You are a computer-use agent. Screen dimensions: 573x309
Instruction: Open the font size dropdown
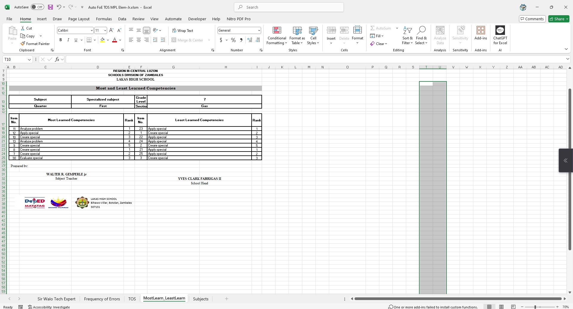point(105,30)
